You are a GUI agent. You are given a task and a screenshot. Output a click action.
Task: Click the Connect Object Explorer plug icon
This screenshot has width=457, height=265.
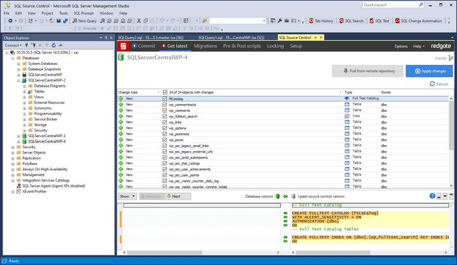[x=26, y=45]
